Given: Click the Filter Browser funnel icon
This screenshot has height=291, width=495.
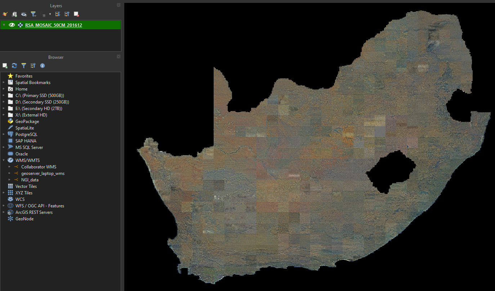Looking at the screenshot, I should click(24, 66).
